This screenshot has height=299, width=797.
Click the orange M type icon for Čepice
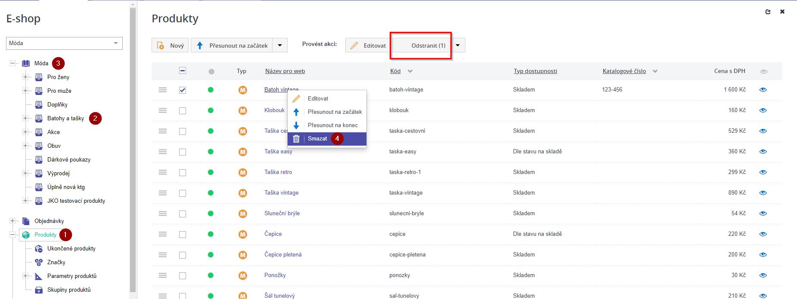[x=243, y=234]
